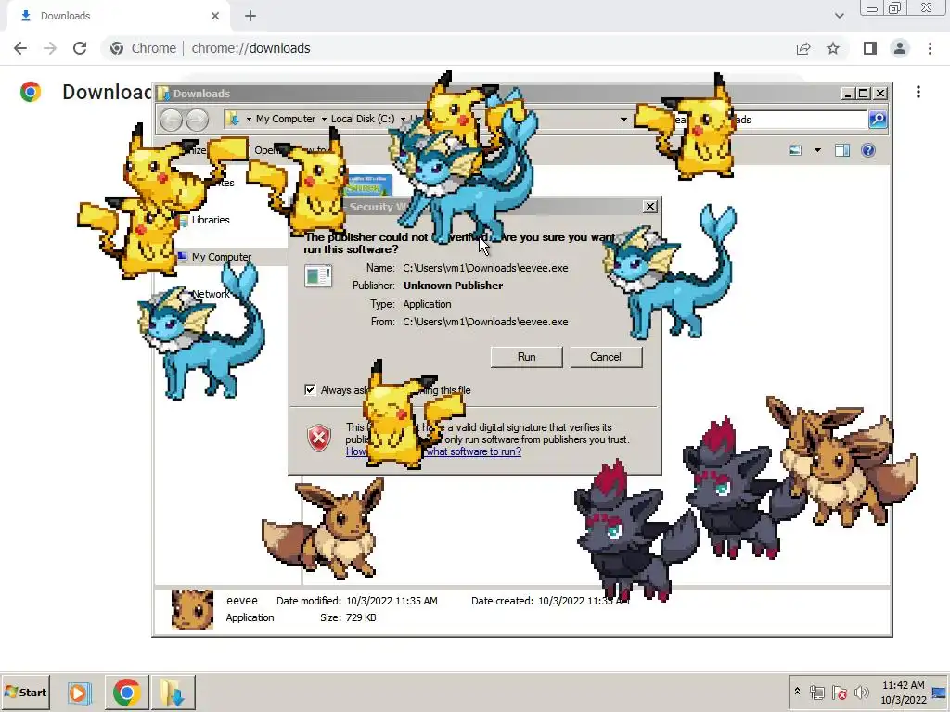
Task: Click My Computer in the Explorer breadcrumb
Action: (x=286, y=119)
